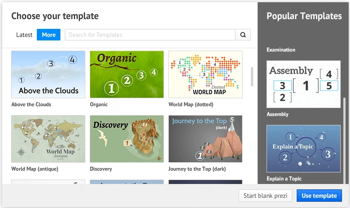Click the 'Explain a Topic' caption
The height and width of the screenshot is (208, 350).
[x=284, y=179]
